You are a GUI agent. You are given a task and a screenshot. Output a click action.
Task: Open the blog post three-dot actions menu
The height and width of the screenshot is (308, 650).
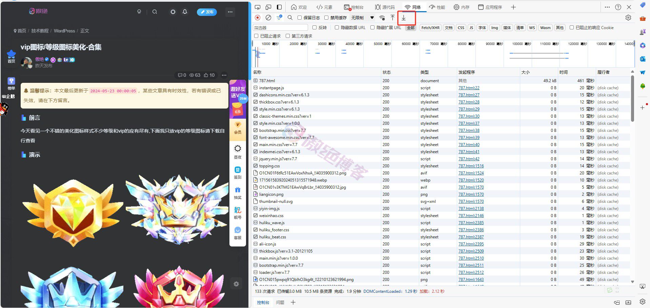tap(224, 75)
